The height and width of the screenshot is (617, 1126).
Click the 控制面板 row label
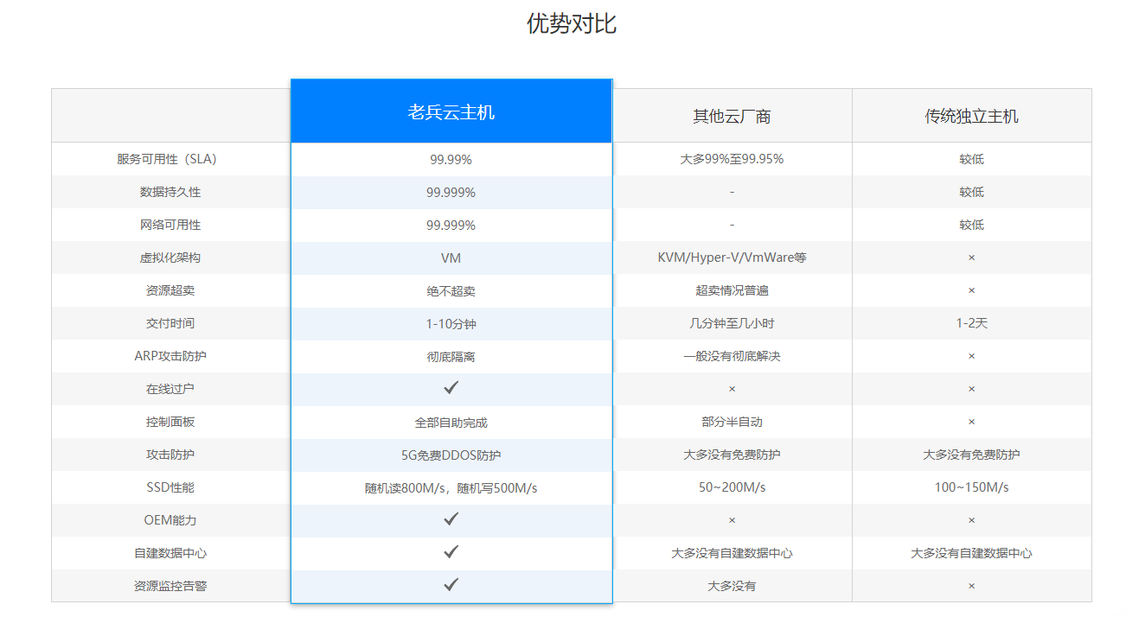pyautogui.click(x=170, y=422)
